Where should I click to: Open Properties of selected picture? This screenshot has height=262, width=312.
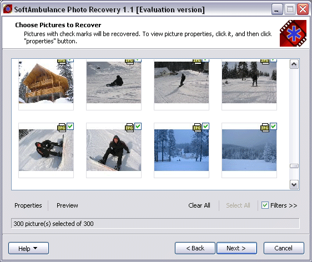click(28, 205)
